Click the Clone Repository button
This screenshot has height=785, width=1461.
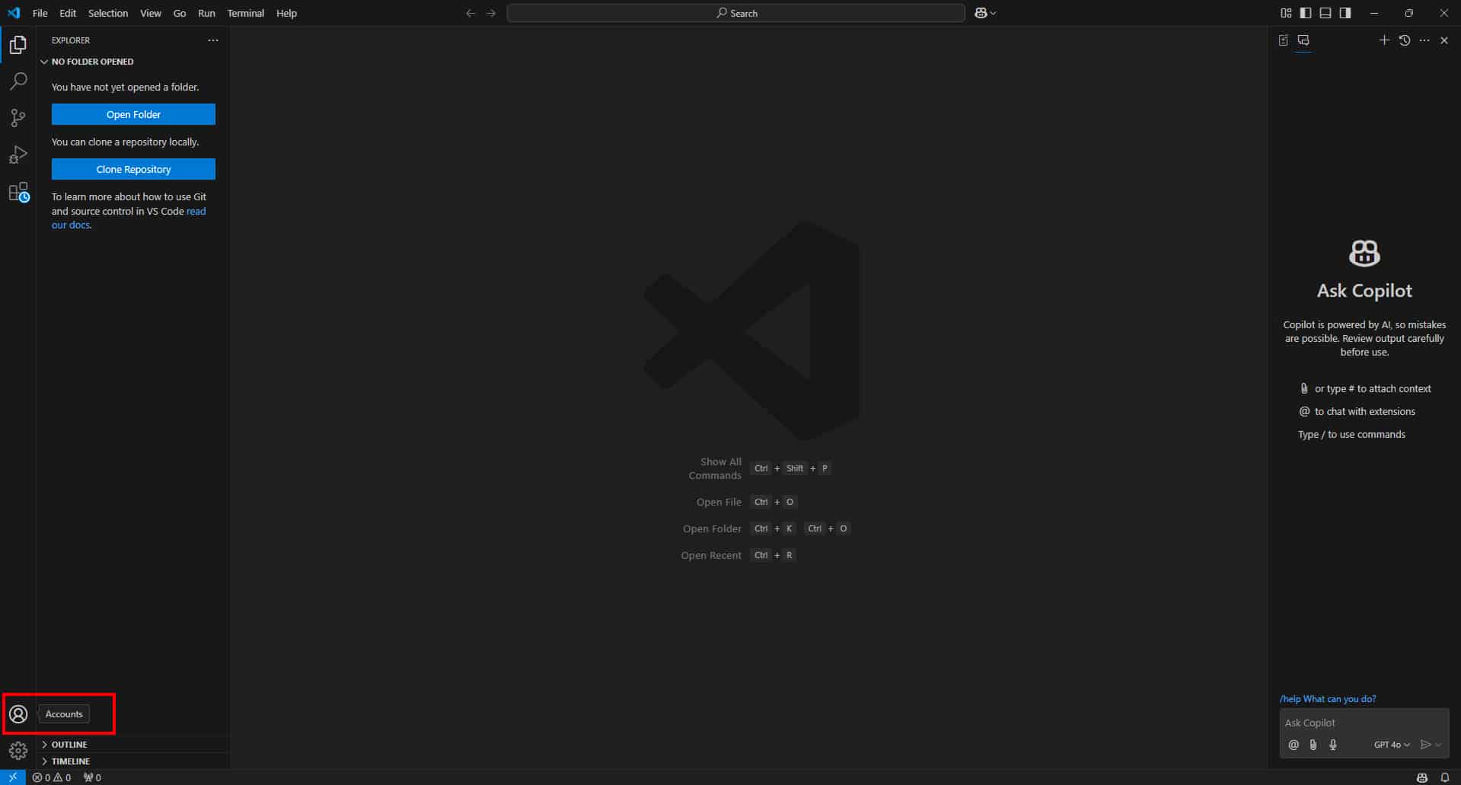133,169
